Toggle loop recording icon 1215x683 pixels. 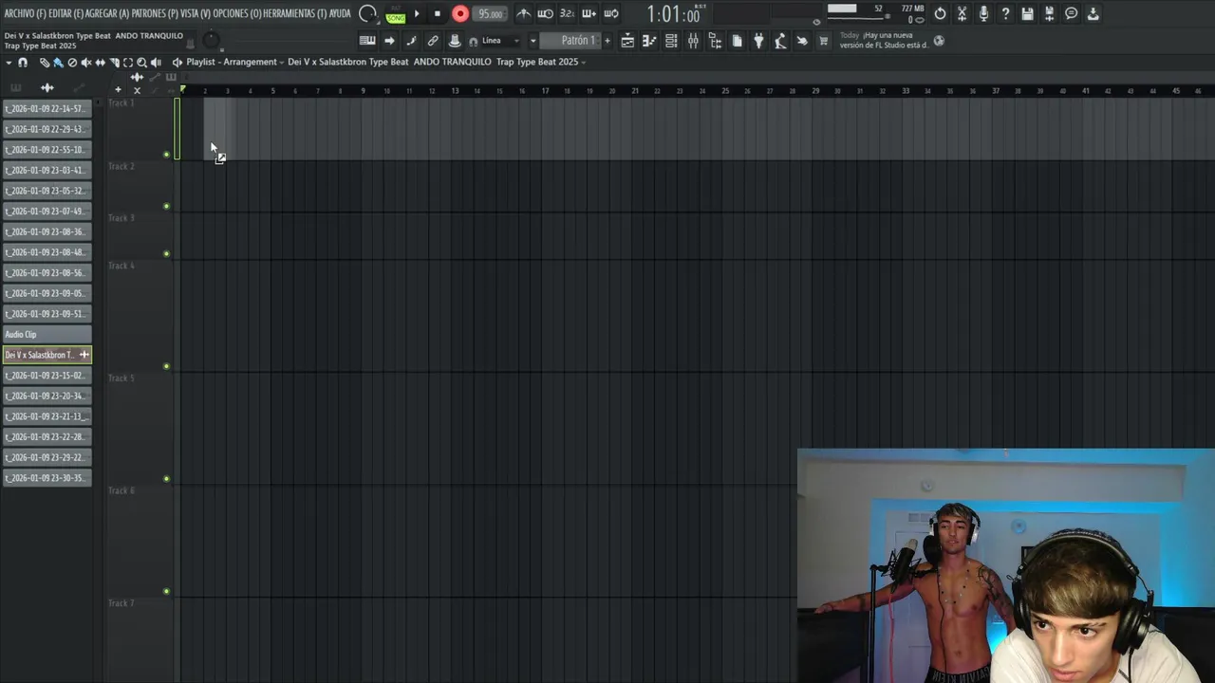click(610, 13)
